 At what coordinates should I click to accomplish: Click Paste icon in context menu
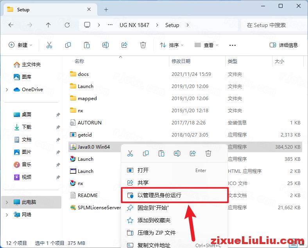pyautogui.click(x=161, y=153)
